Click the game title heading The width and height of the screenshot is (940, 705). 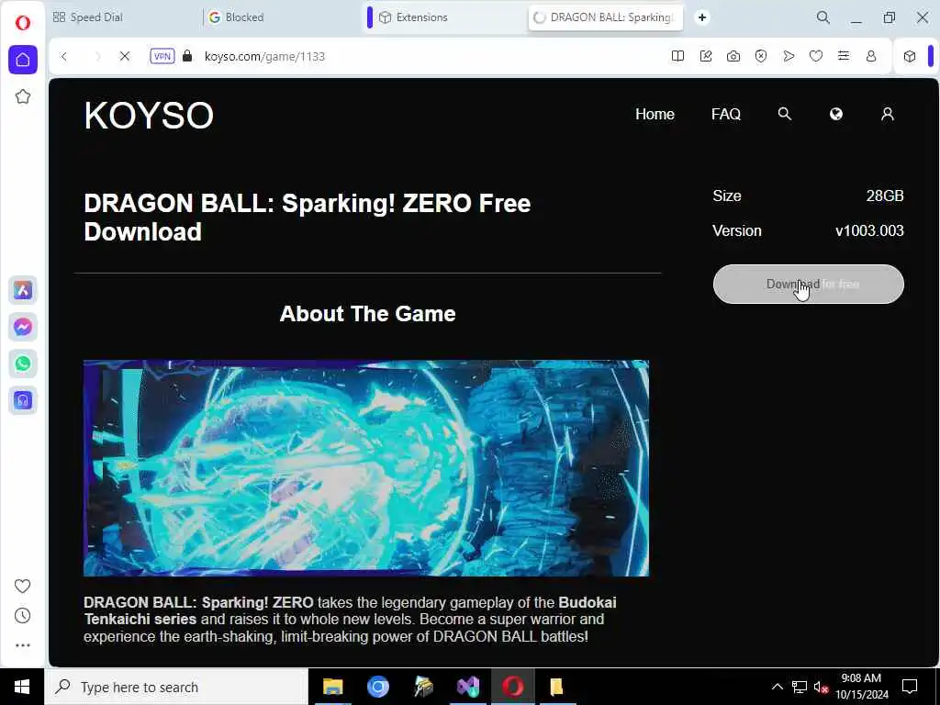[307, 218]
